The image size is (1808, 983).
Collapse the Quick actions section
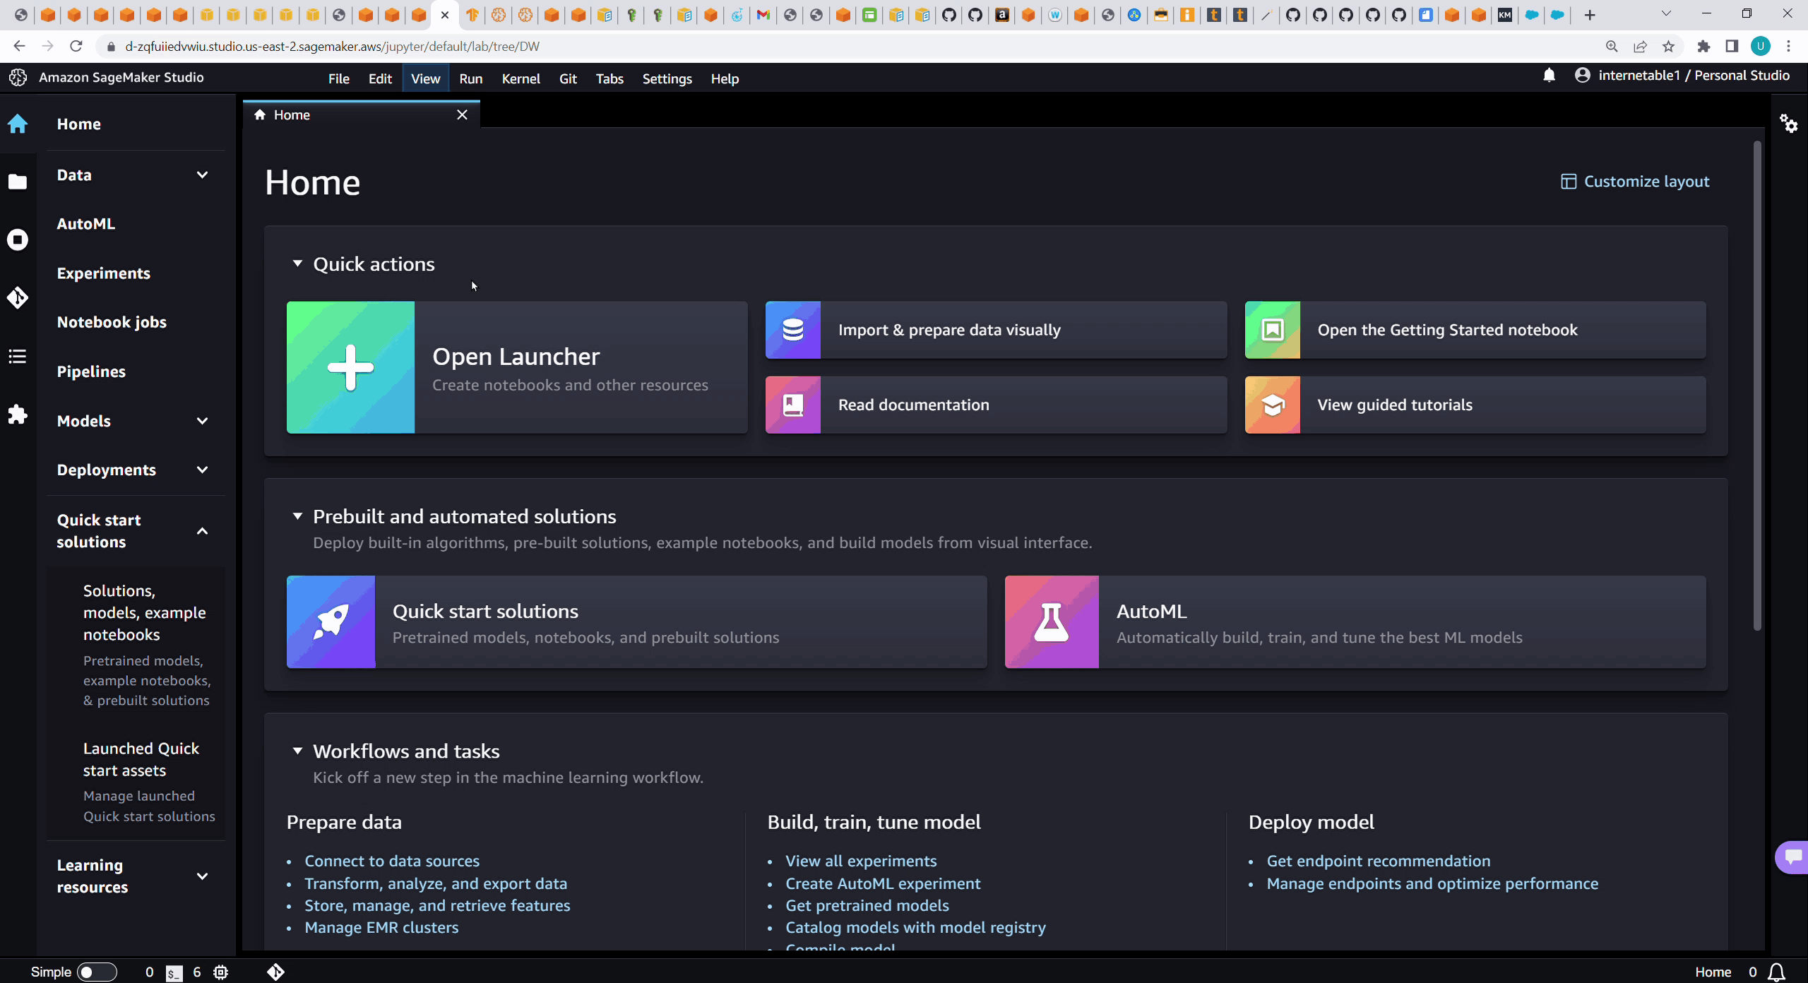click(x=297, y=263)
